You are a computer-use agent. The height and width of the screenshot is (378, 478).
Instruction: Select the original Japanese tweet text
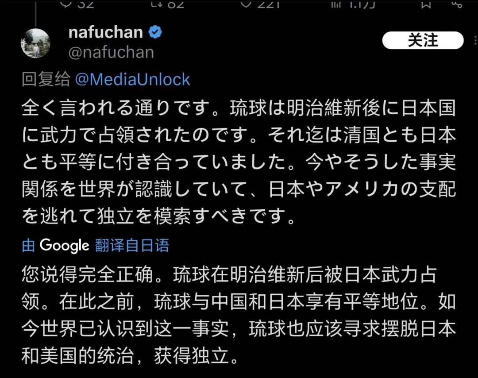point(239,162)
